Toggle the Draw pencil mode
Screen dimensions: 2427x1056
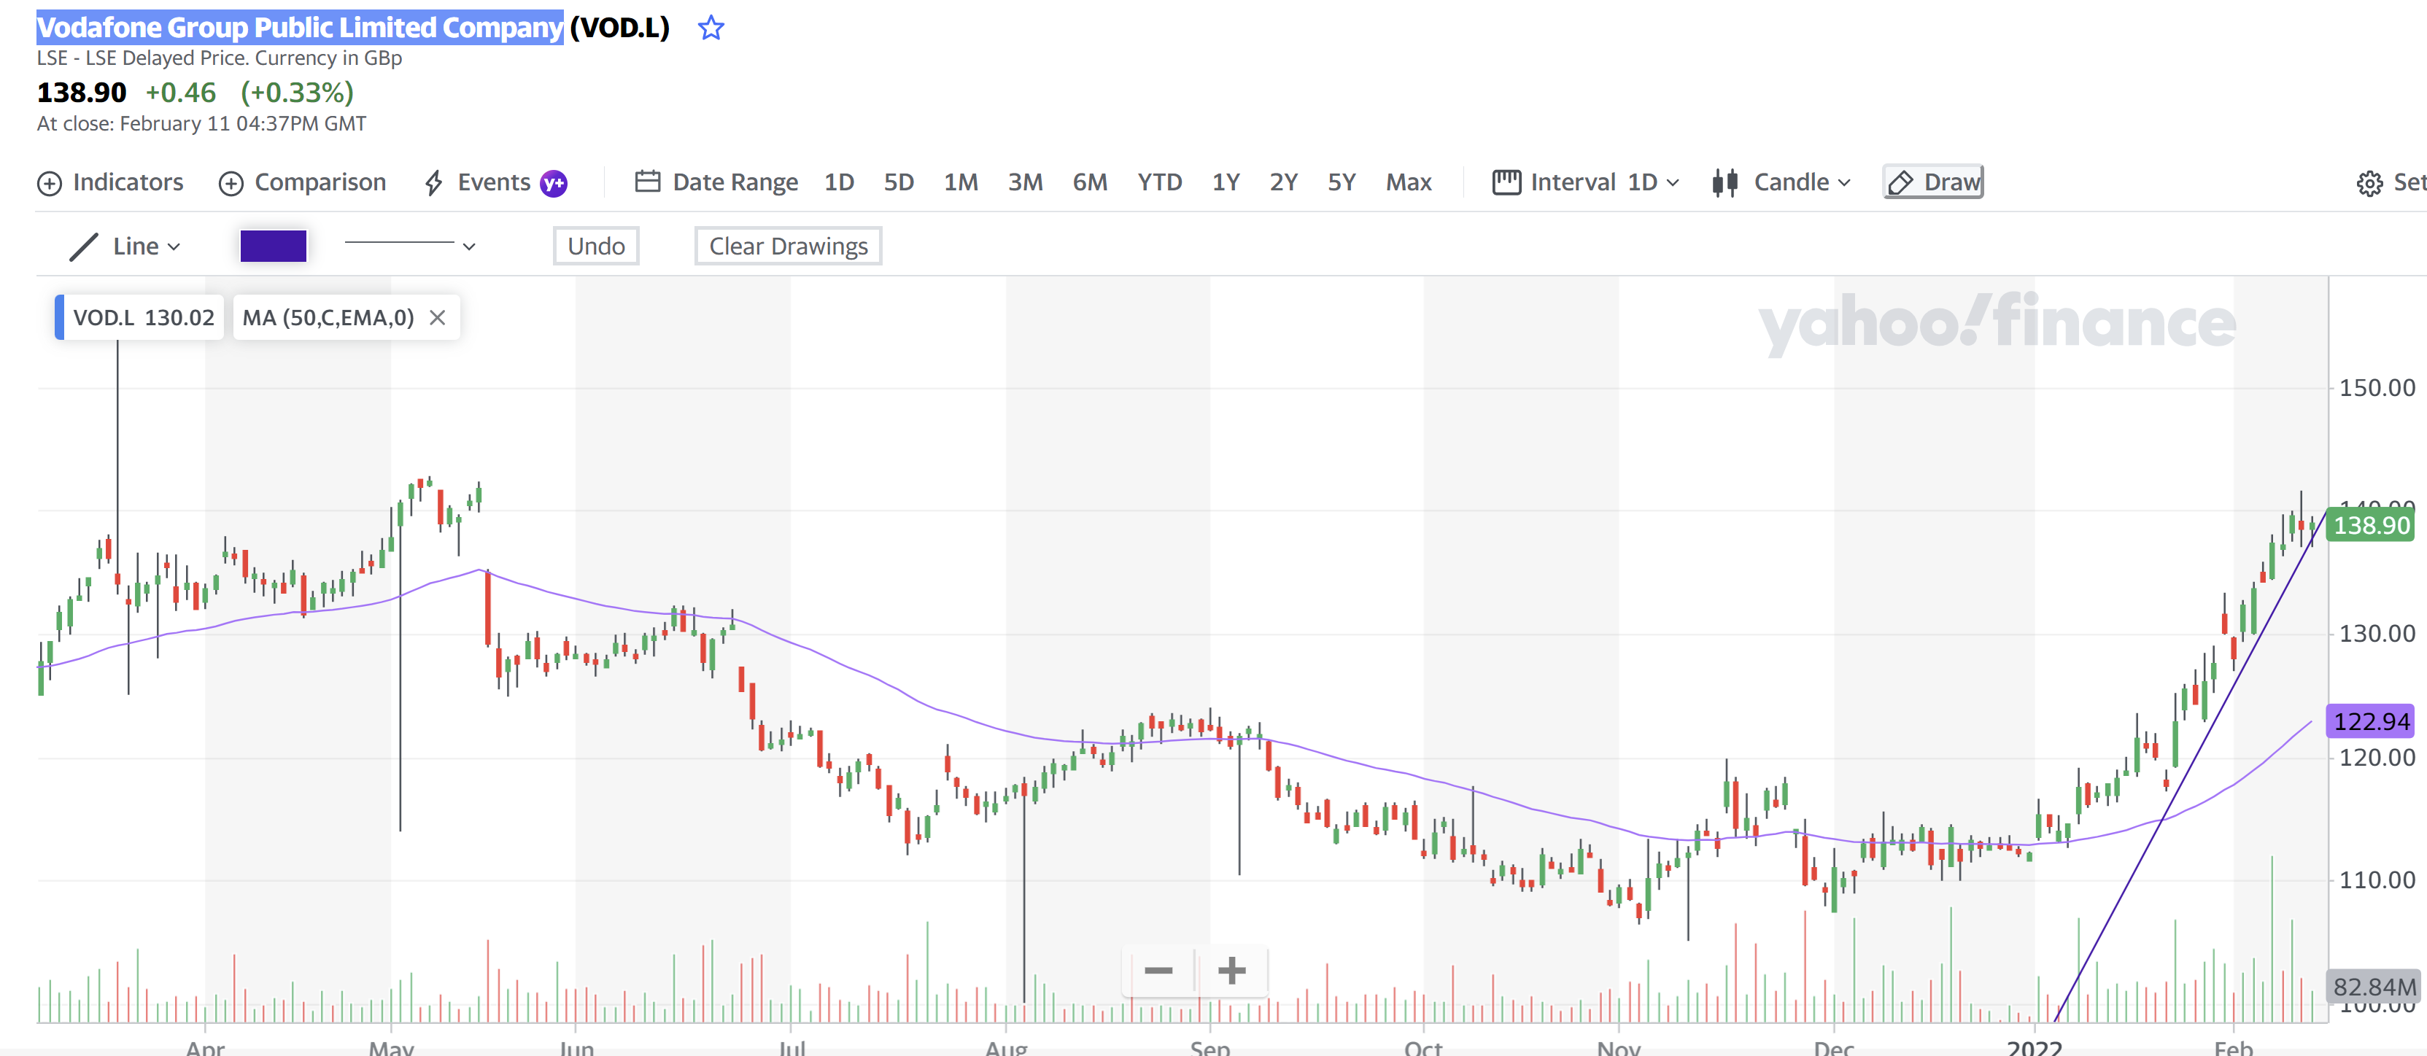[x=1933, y=183]
